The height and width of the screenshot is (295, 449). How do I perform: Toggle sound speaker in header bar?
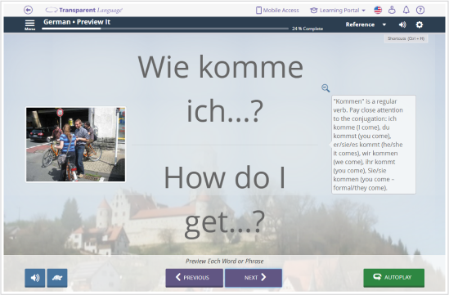402,25
